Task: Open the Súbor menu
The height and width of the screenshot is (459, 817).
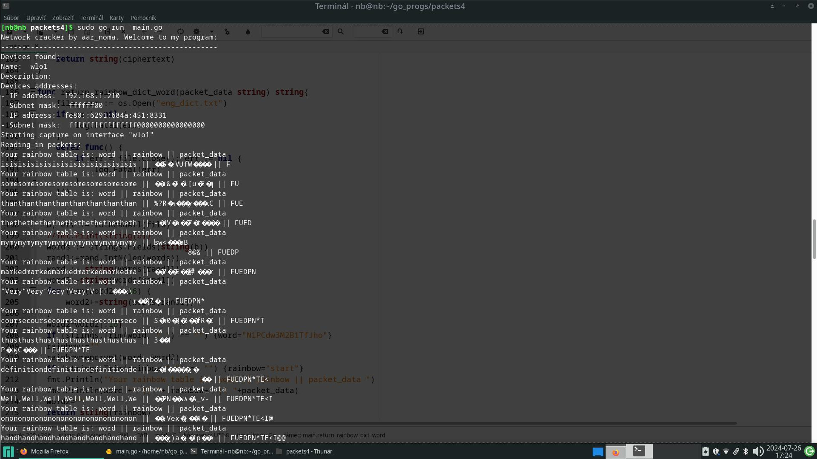Action: pyautogui.click(x=11, y=17)
